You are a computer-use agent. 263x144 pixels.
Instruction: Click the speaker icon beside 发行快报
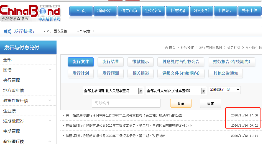(7, 31)
